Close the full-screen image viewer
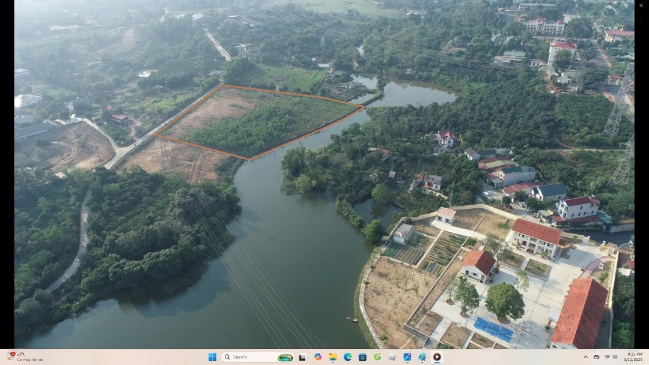649x365 pixels. [641, 5]
